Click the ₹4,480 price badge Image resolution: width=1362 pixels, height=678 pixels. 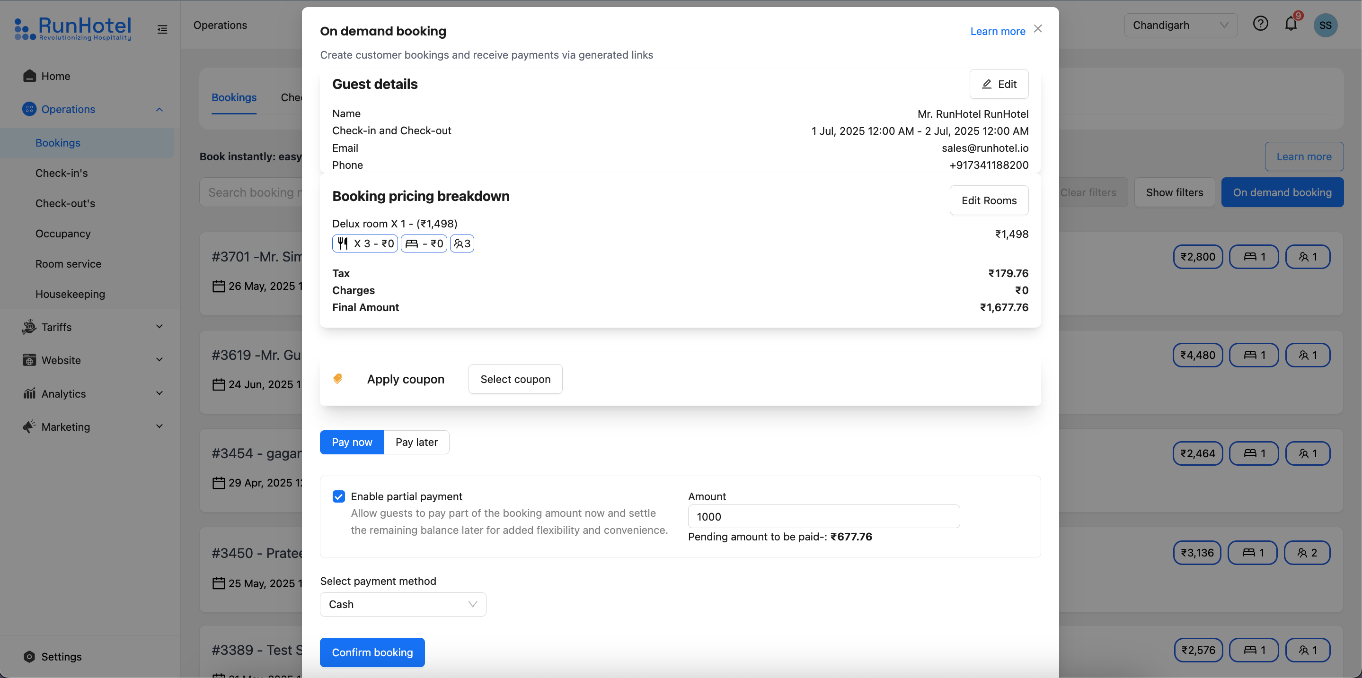click(x=1198, y=355)
